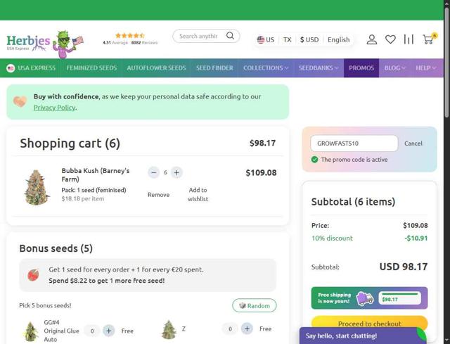Add one Z bonus seed
This screenshot has height=344, width=450.
247,329
